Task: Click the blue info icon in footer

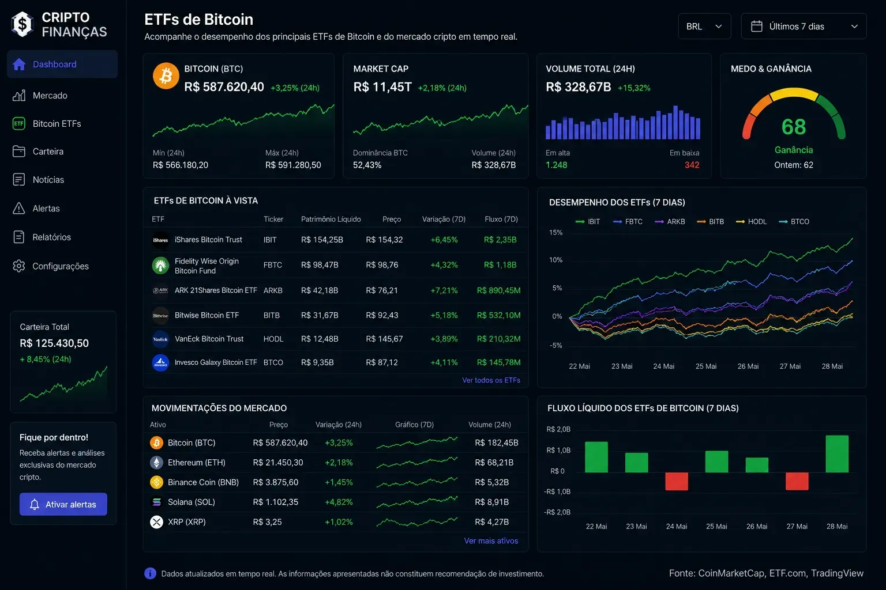Action: (150, 573)
